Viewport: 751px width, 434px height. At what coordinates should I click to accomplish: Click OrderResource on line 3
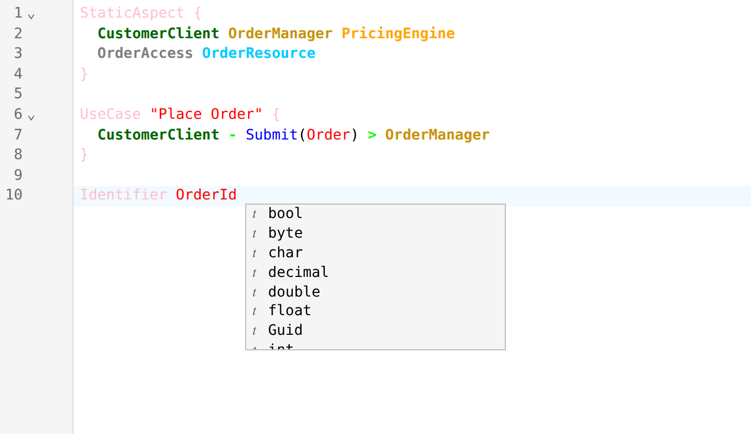259,53
